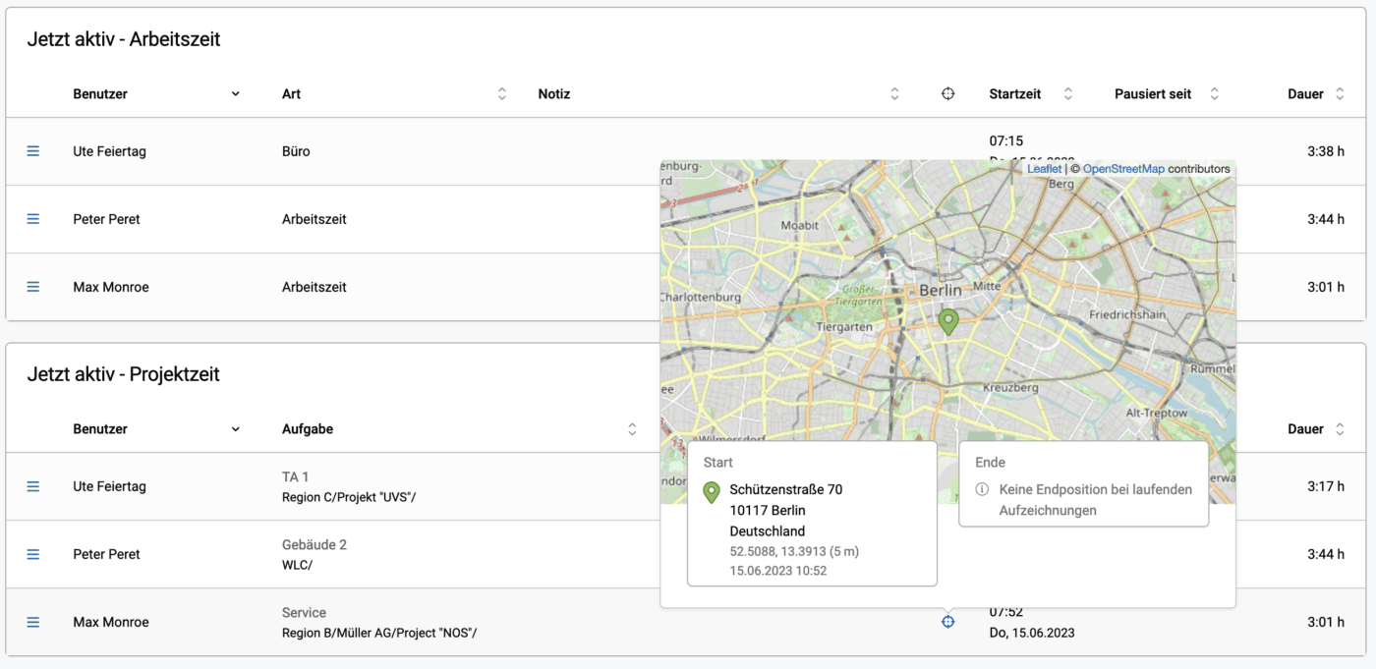Sort Arbeitszeit table by Art column
The width and height of the screenshot is (1376, 669).
[x=502, y=94]
